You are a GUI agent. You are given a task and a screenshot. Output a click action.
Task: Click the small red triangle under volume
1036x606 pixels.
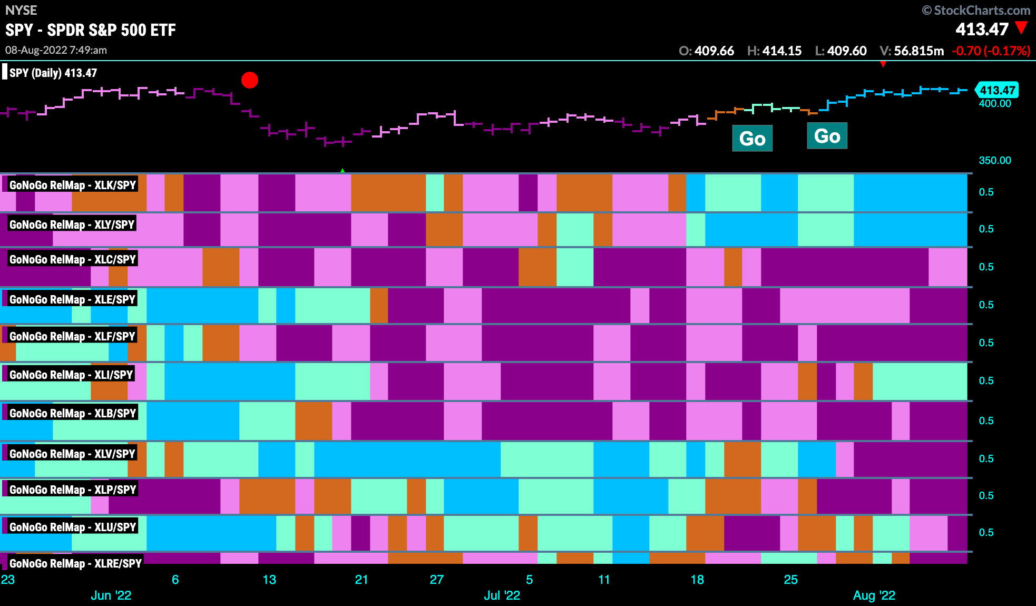click(x=883, y=64)
